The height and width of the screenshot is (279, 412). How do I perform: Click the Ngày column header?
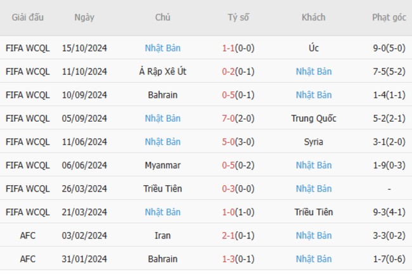tap(84, 17)
